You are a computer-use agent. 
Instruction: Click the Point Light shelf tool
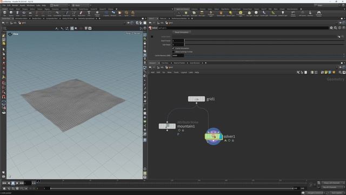[186, 14]
